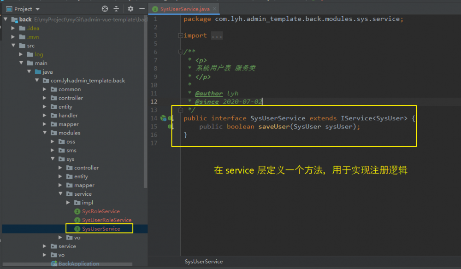Open the Project panel settings gear icon
Viewport: 461px width, 269px height.
tap(131, 9)
